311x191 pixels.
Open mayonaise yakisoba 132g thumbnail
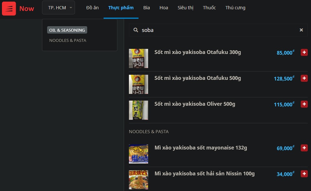(x=138, y=154)
